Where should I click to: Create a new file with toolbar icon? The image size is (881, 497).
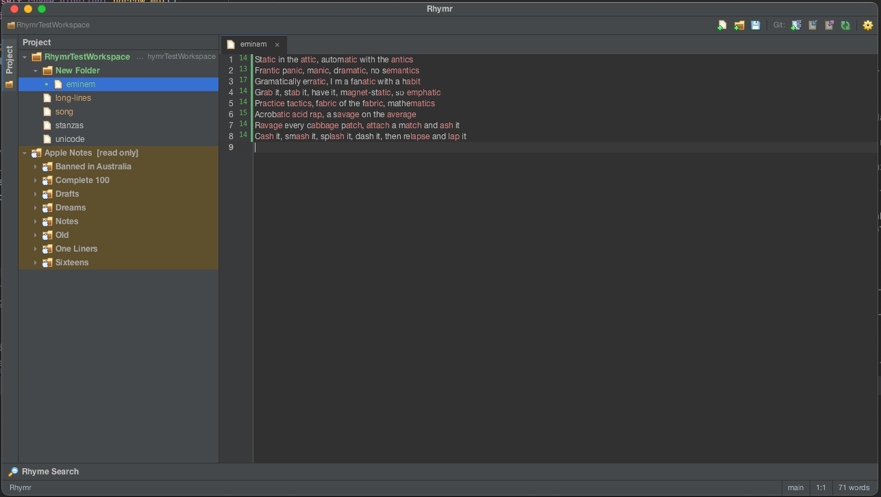click(x=722, y=25)
